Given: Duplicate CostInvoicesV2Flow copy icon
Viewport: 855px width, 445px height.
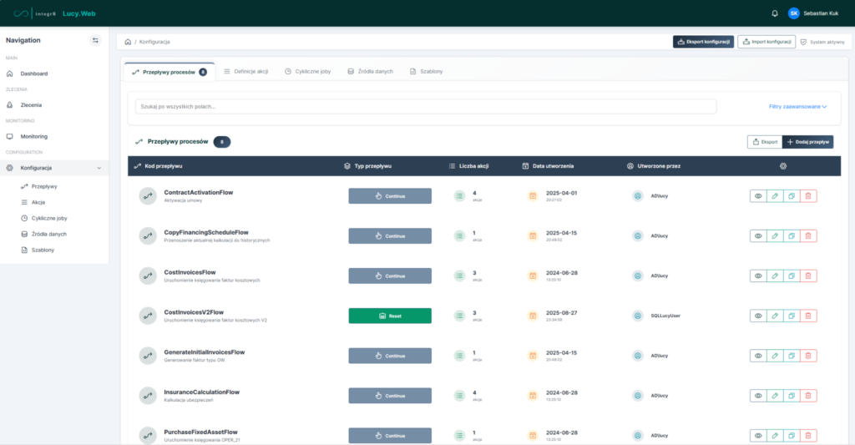Looking at the screenshot, I should 792,316.
